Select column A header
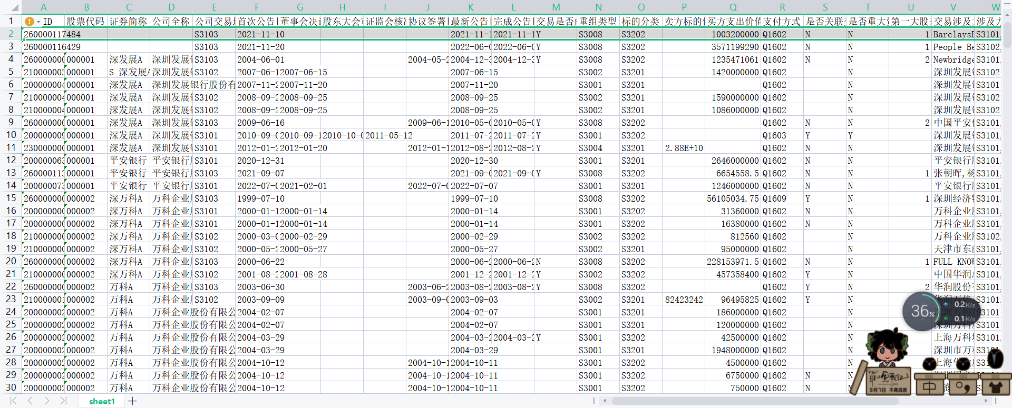The width and height of the screenshot is (1012, 408). click(43, 7)
